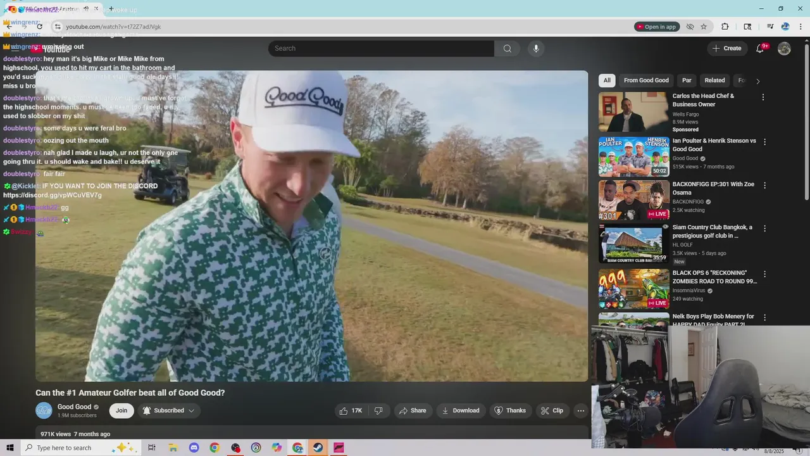Click the video player to pause
Screen dimensions: 810x456
pyautogui.click(x=311, y=226)
